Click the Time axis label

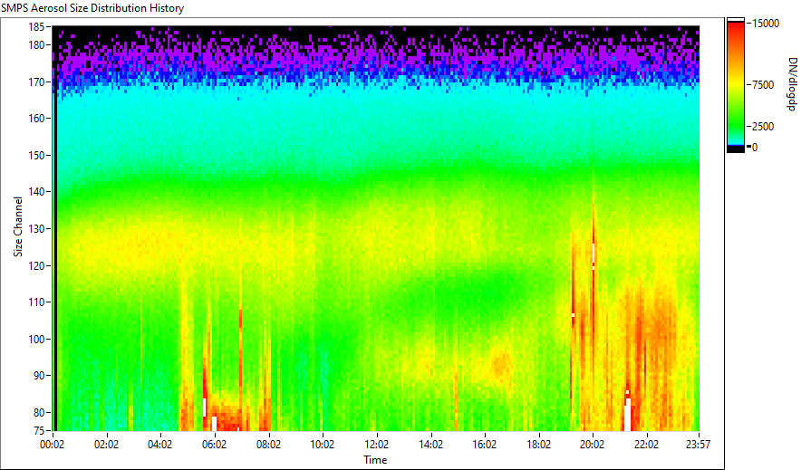point(375,460)
